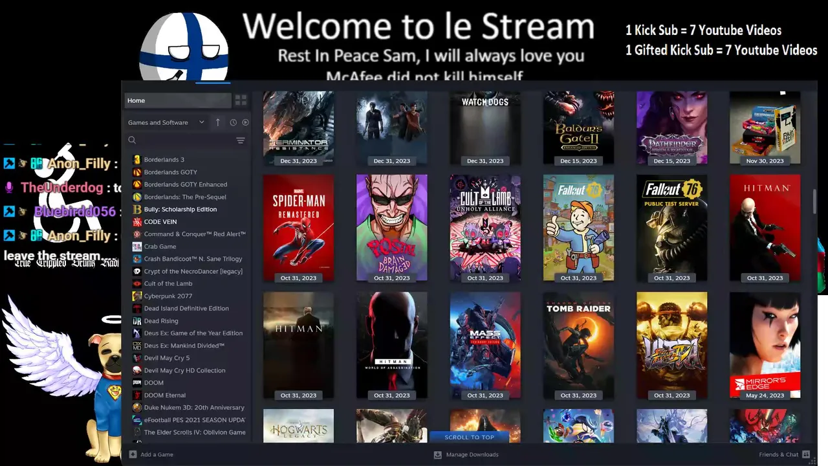Open Fallout 76 Public Test Server cover
The width and height of the screenshot is (828, 466).
coord(671,228)
